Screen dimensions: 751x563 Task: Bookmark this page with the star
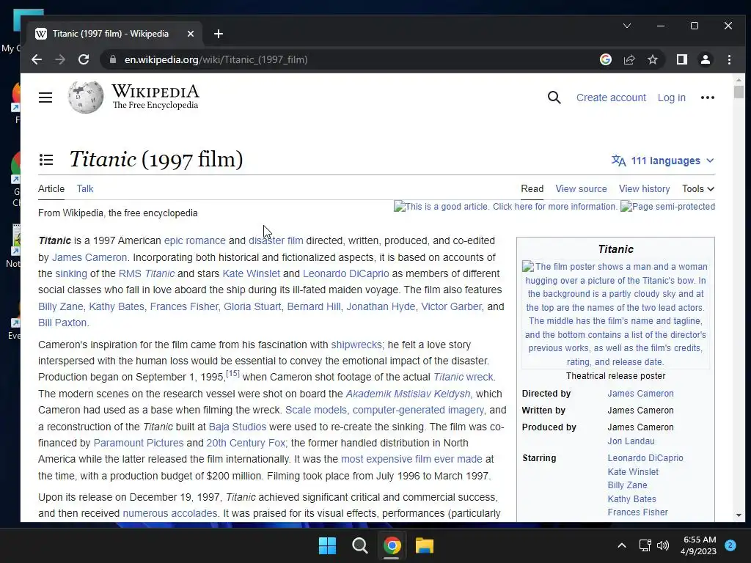click(652, 59)
